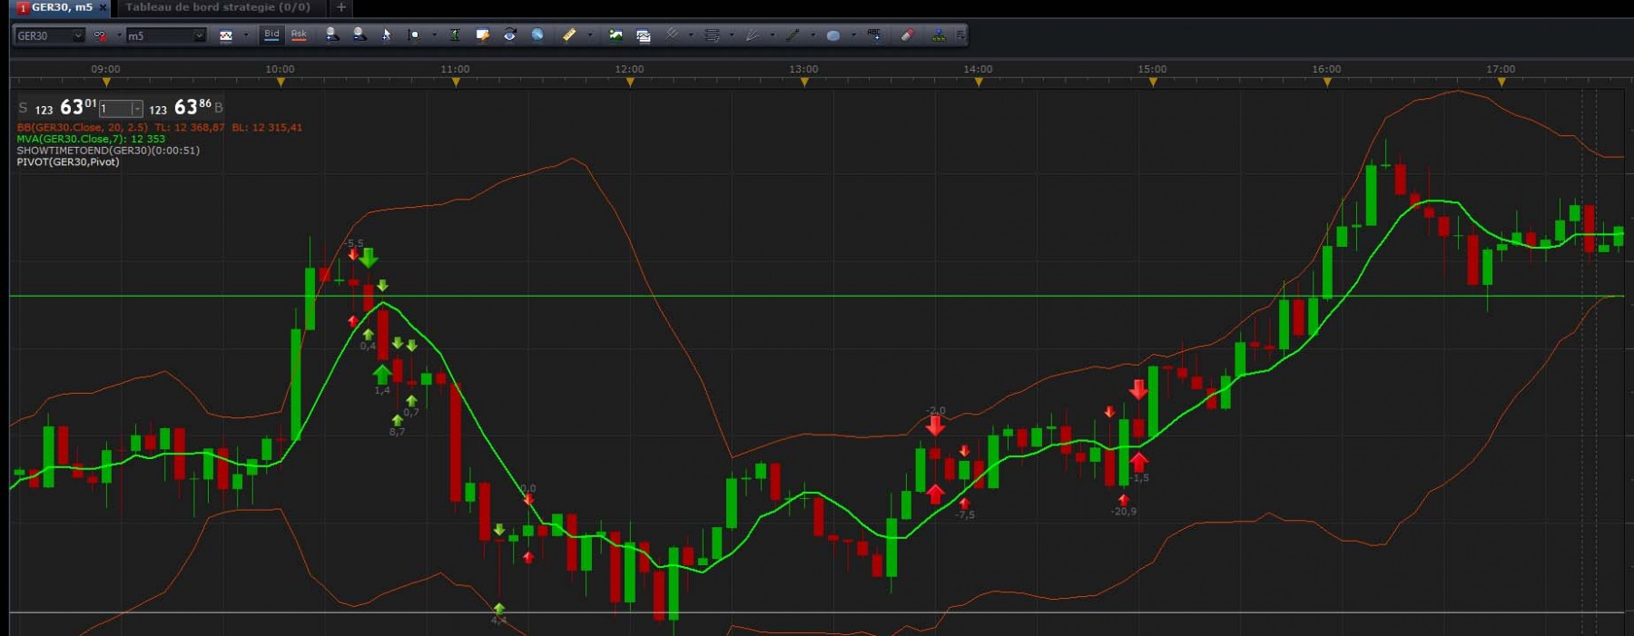Image resolution: width=1634 pixels, height=636 pixels.
Task: Toggle the Ask price display
Action: tap(299, 34)
